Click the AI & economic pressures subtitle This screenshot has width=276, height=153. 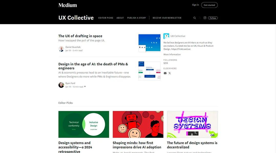coord(95,74)
